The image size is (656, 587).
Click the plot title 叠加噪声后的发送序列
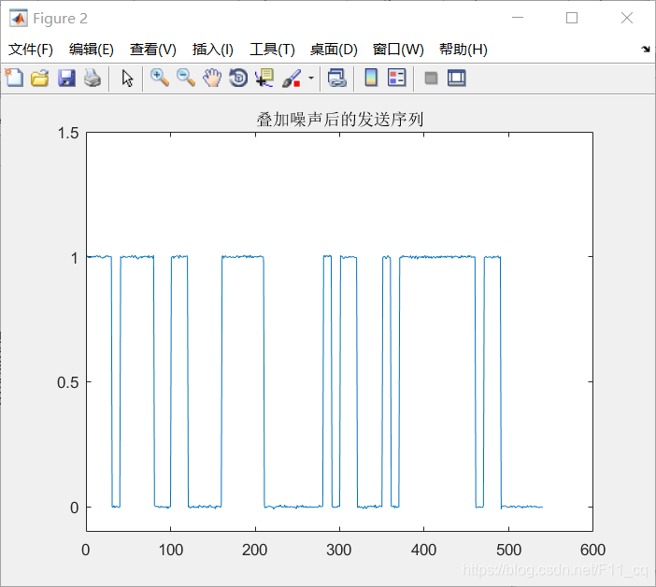point(340,120)
